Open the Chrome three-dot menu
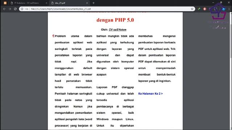The image size is (232, 130). tap(229, 9)
